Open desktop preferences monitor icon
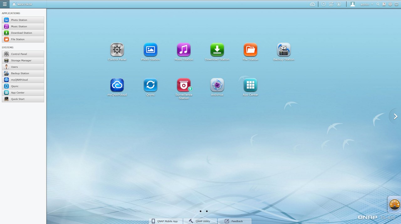Image resolution: width=401 pixels, height=224 pixels. coord(397,4)
